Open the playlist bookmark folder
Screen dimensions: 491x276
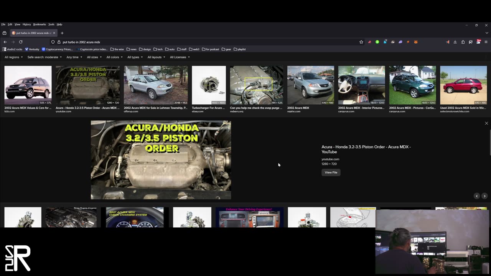[239, 49]
